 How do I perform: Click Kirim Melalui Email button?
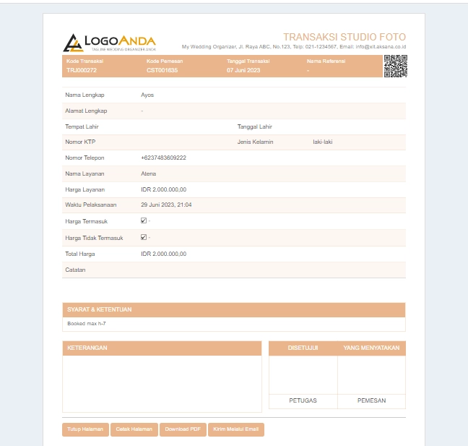[x=236, y=429]
